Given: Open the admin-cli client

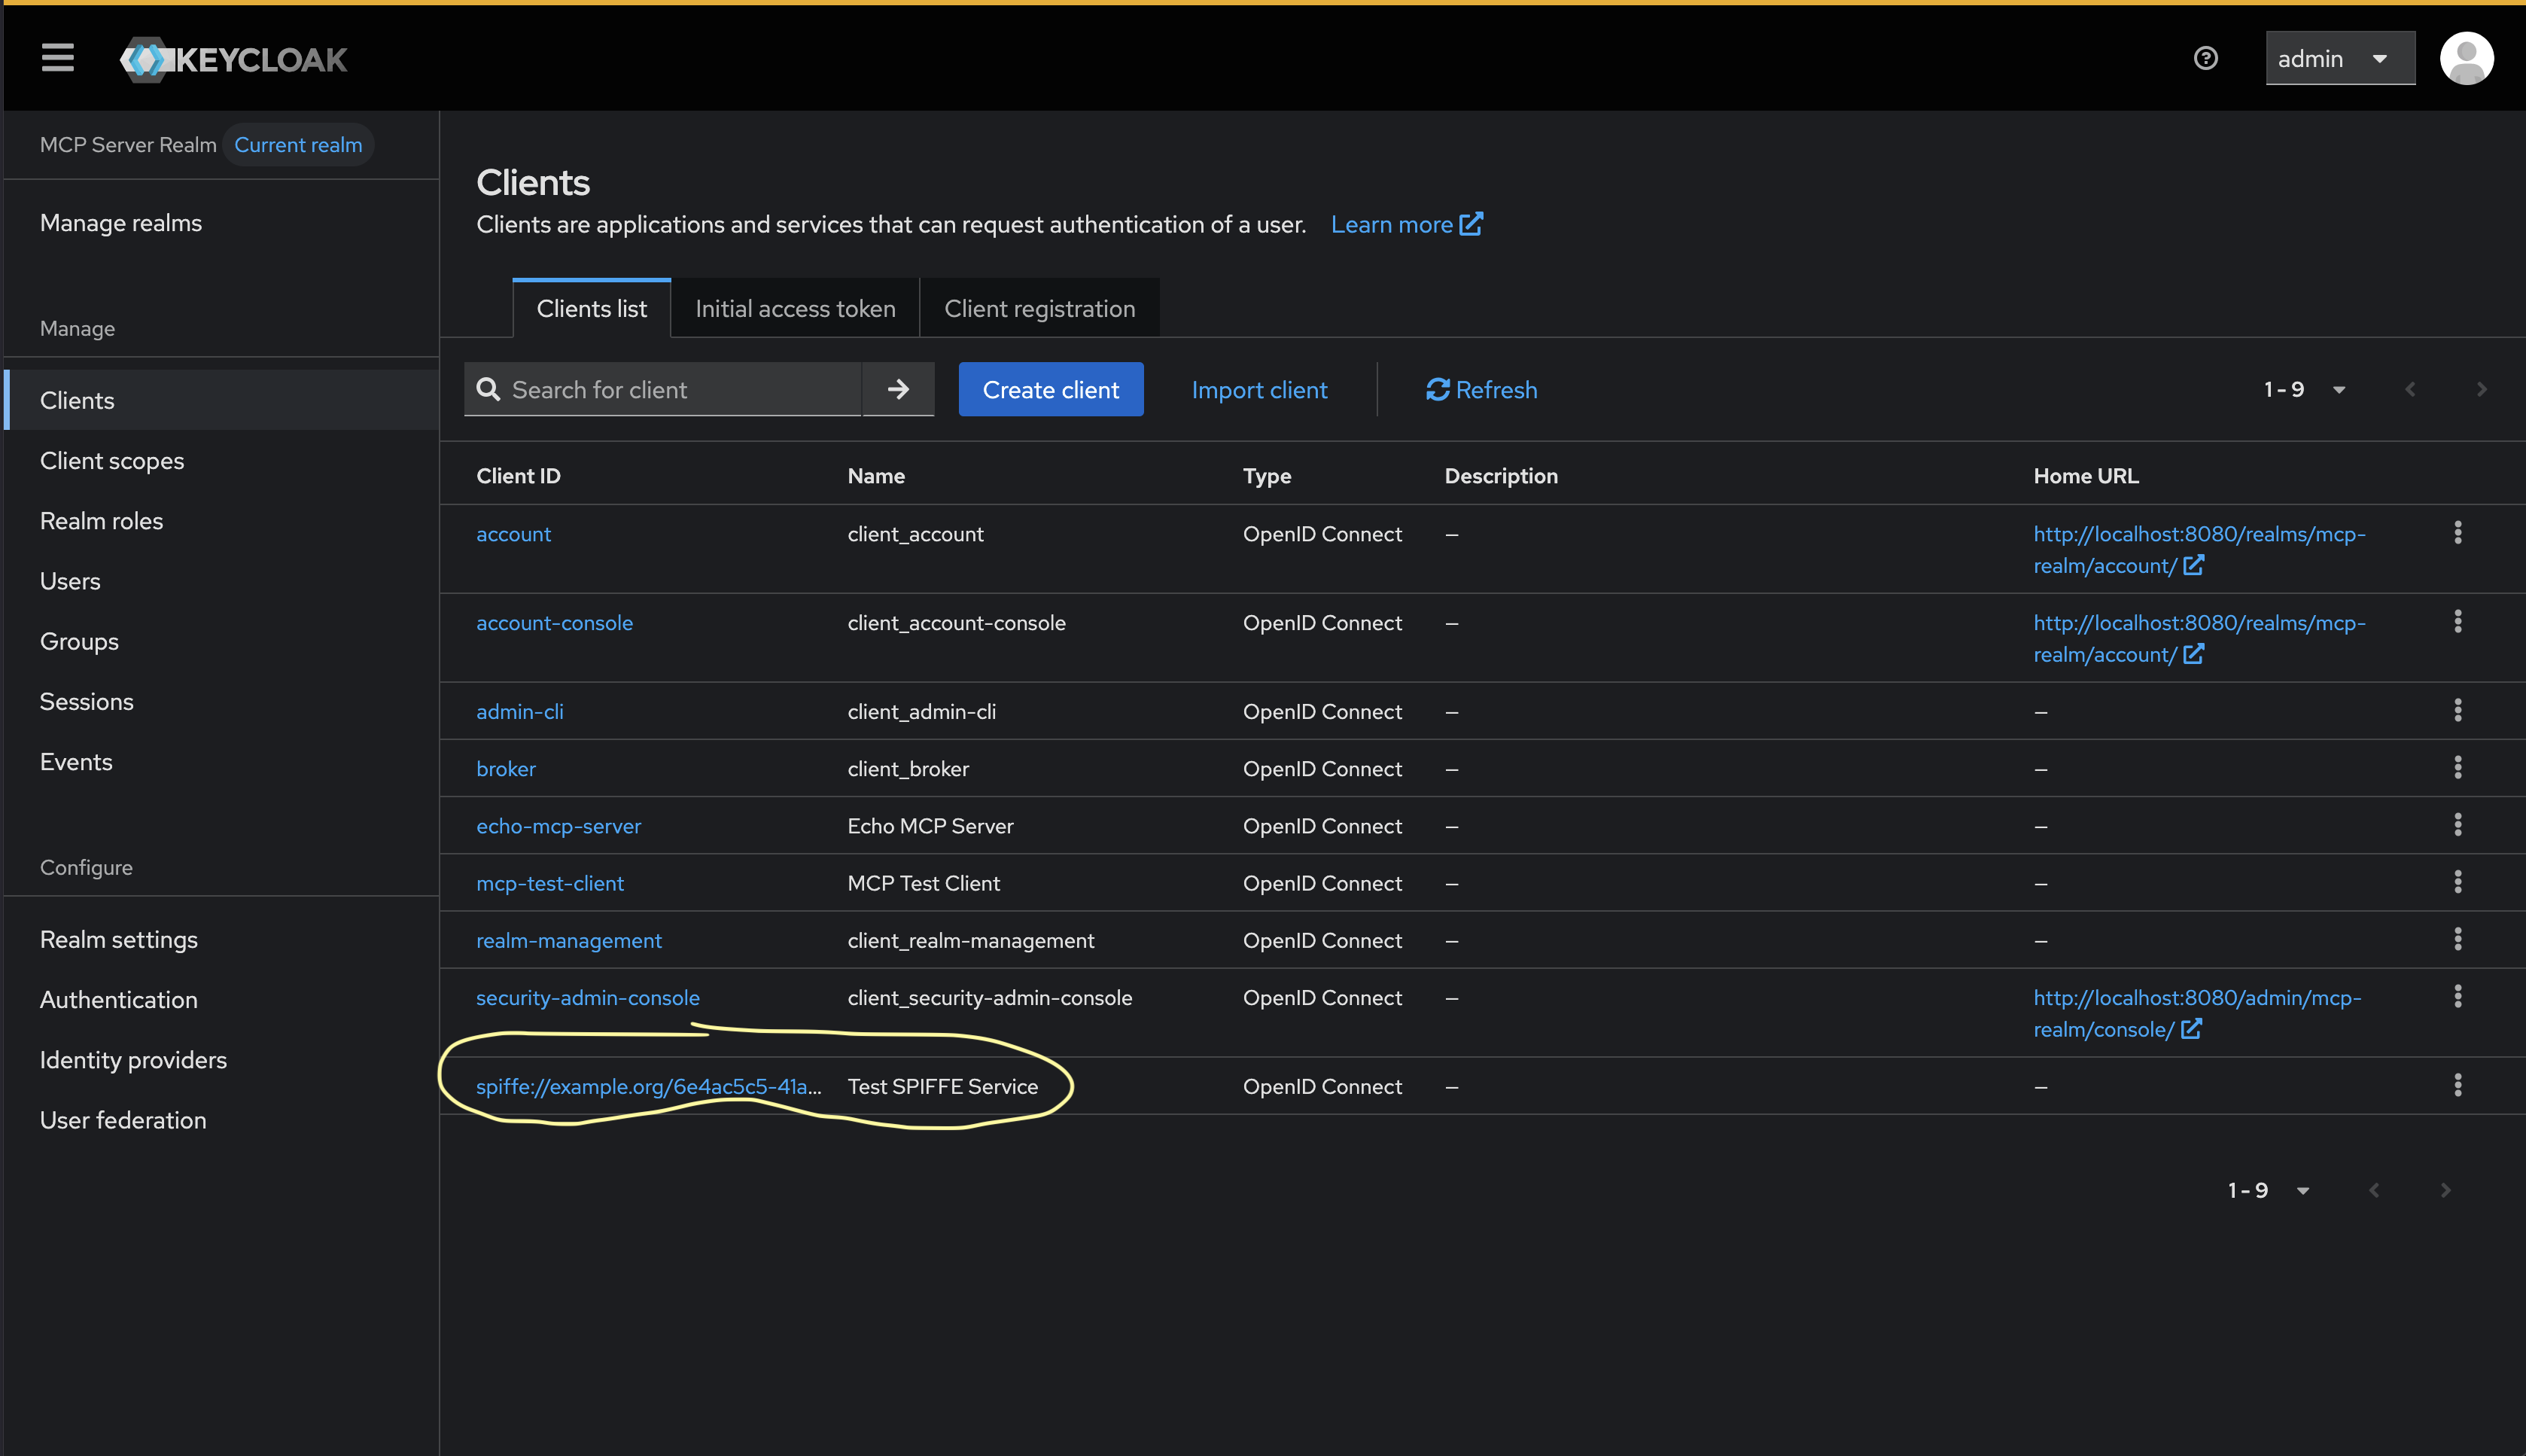Looking at the screenshot, I should click(520, 711).
